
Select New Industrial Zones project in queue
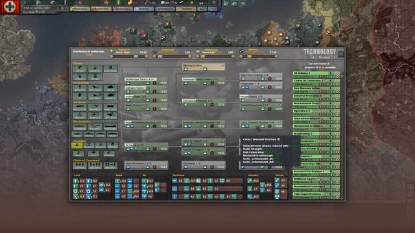[x=316, y=105]
